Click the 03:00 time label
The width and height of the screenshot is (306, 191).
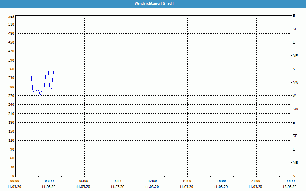(x=49, y=181)
